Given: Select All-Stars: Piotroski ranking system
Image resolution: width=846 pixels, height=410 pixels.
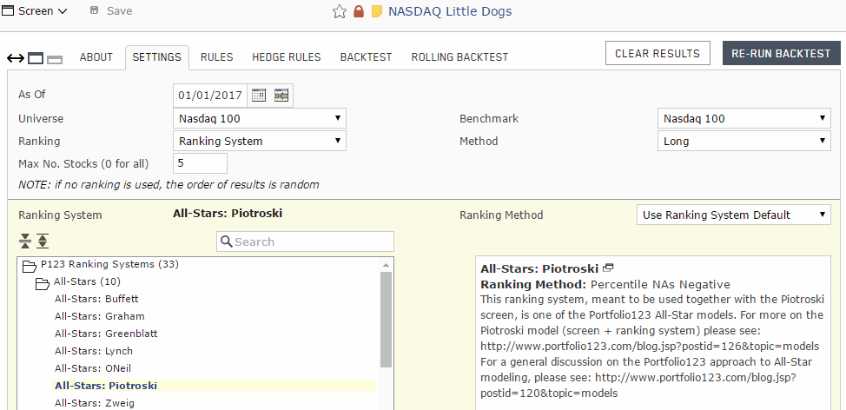Looking at the screenshot, I should (106, 386).
